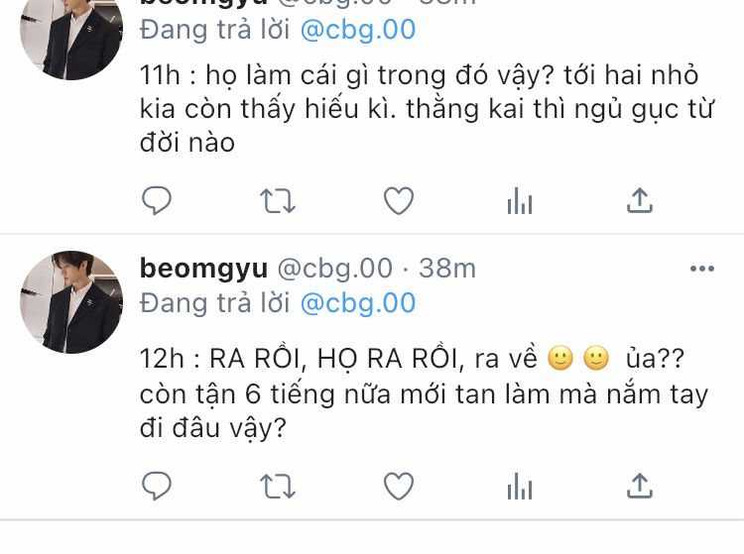Reply to the 11h tweet
The image size is (744, 554).
[x=157, y=200]
